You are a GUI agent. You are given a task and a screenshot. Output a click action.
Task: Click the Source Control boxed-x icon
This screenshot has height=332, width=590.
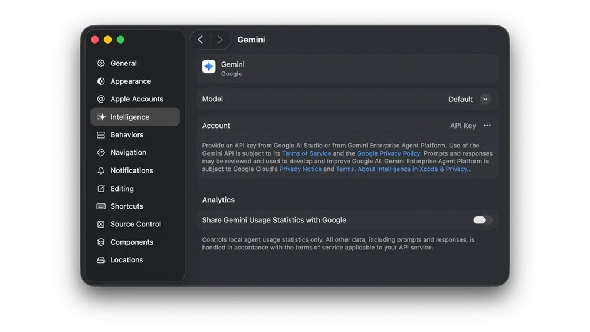(101, 224)
